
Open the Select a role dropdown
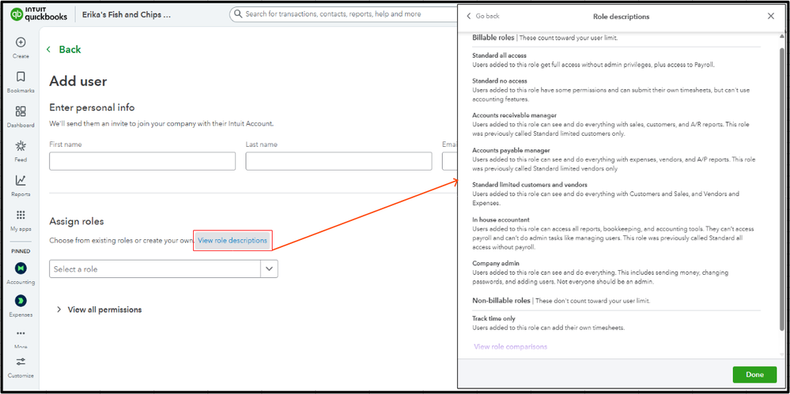tap(164, 268)
